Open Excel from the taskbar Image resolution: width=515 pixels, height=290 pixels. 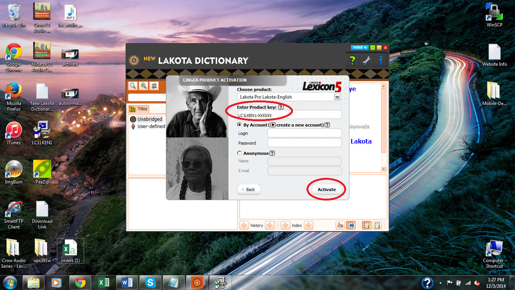(x=104, y=282)
